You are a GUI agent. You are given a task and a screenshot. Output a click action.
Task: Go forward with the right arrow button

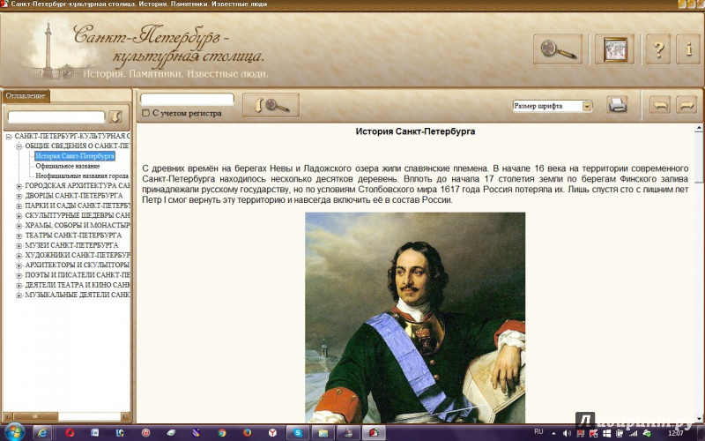[x=686, y=105]
